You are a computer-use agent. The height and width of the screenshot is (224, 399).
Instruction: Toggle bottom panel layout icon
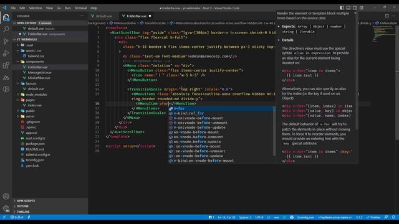point(349,8)
